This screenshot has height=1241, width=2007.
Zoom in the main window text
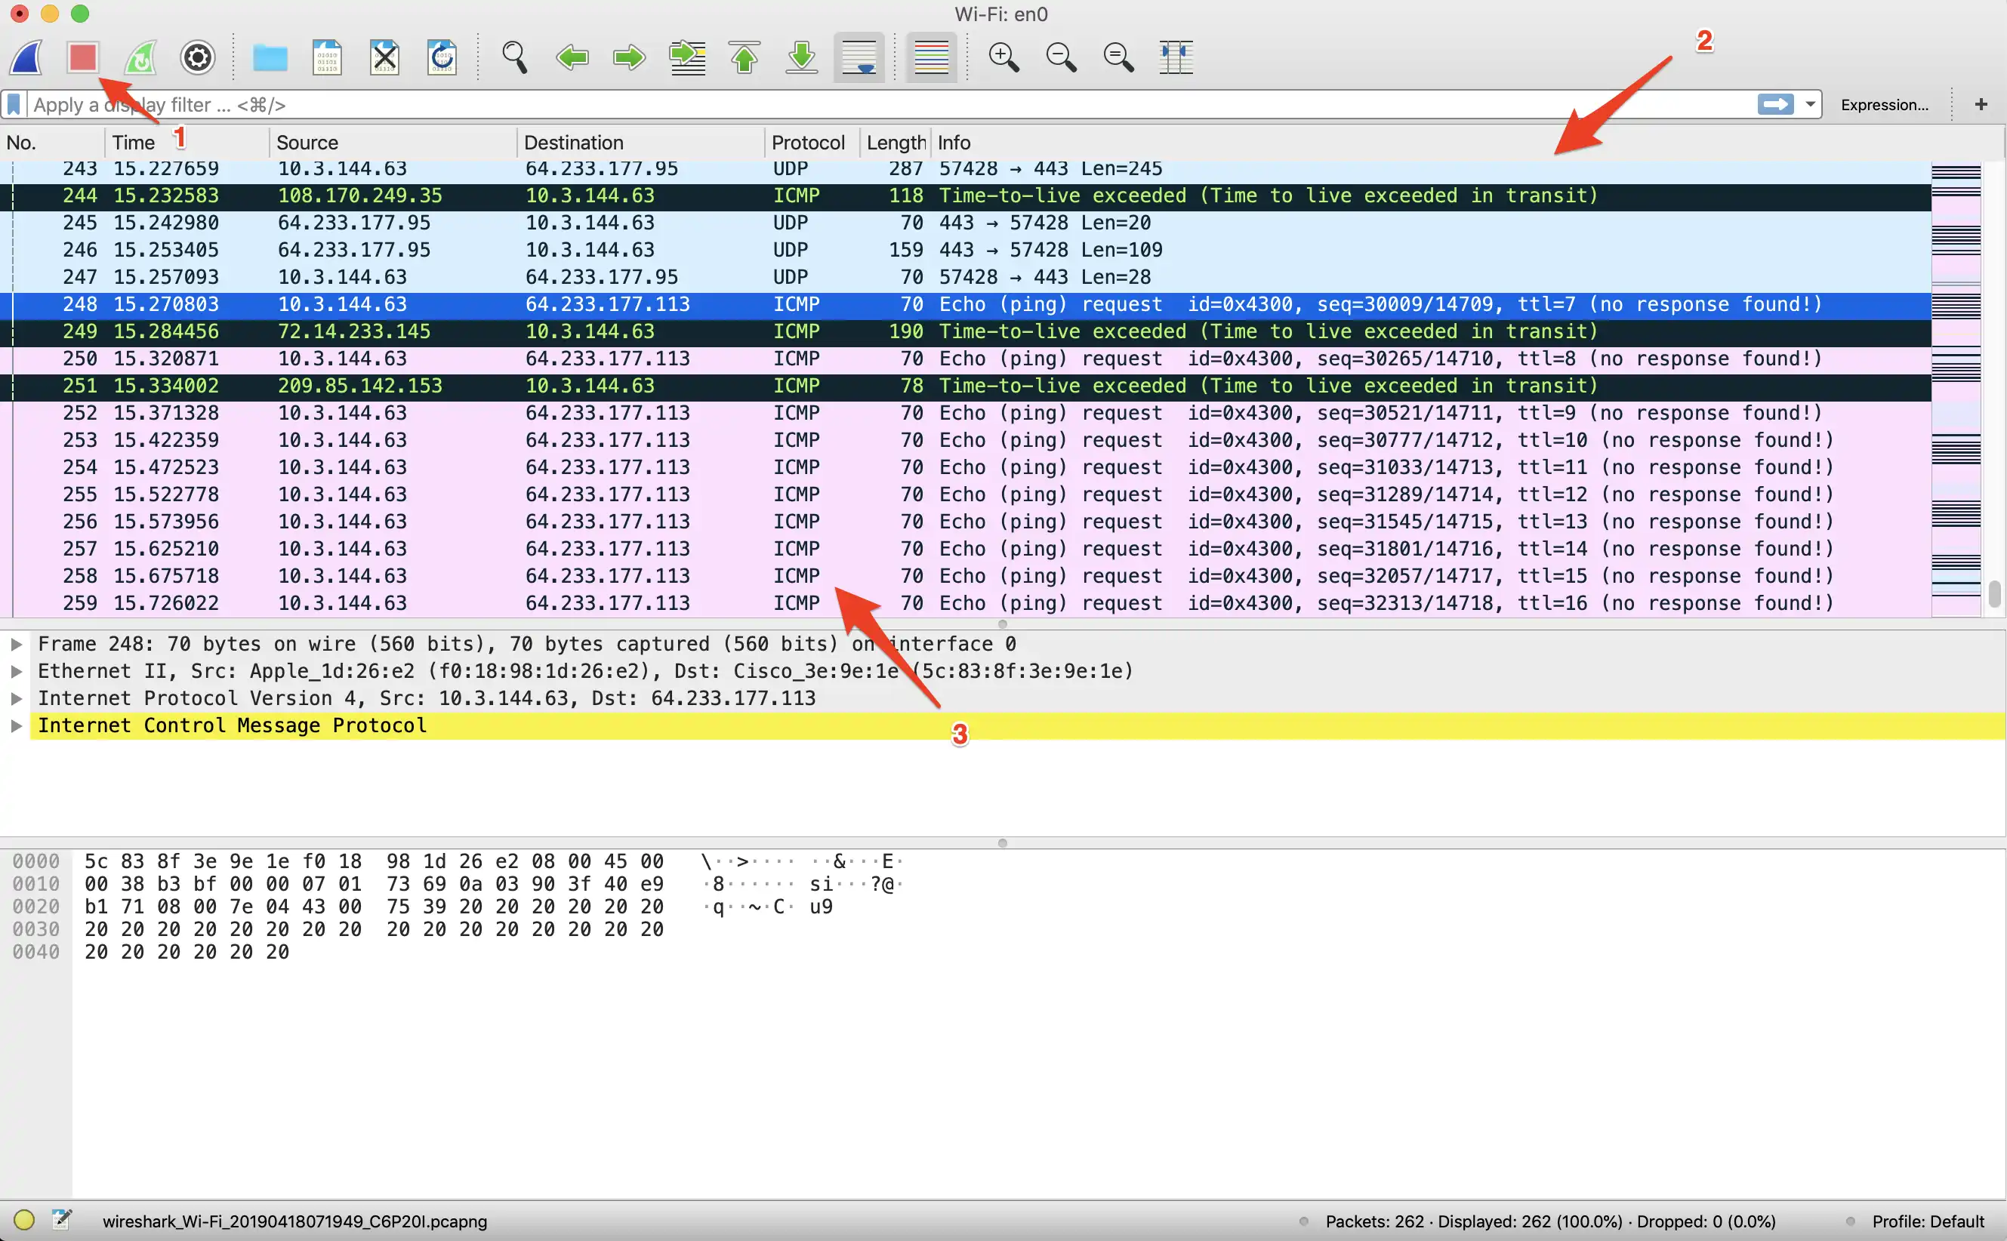pyautogui.click(x=1003, y=57)
